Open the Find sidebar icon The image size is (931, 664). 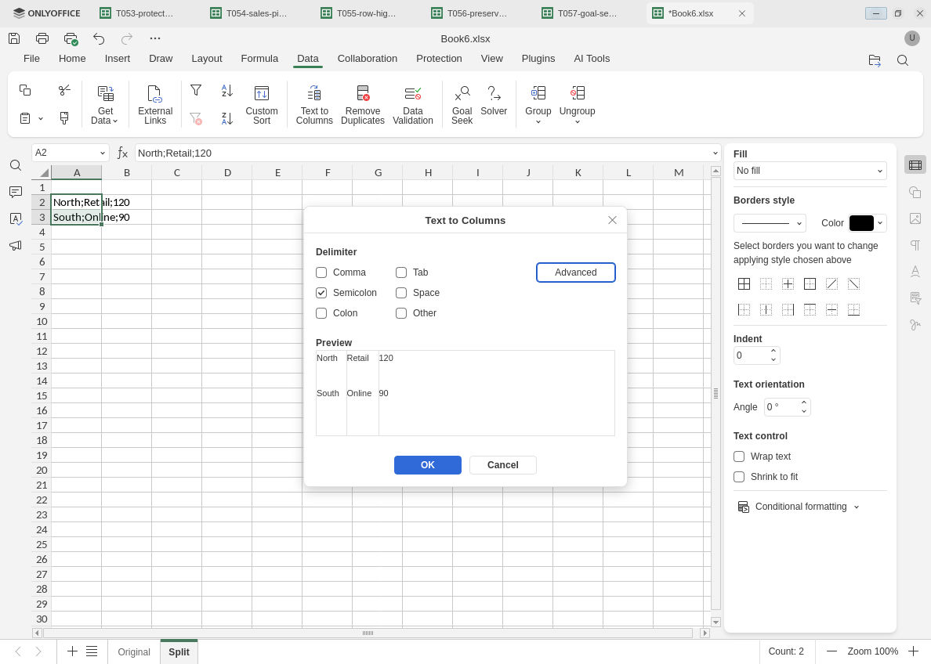point(16,165)
